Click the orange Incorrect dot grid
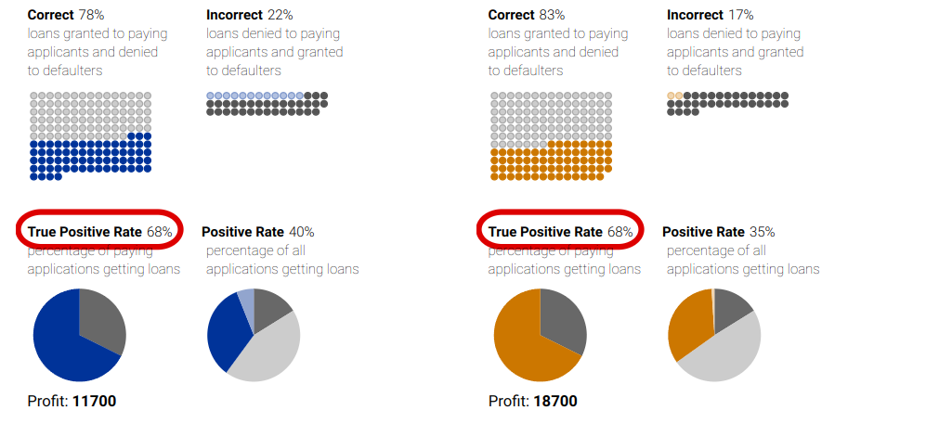Image resolution: width=926 pixels, height=436 pixels. tap(727, 104)
